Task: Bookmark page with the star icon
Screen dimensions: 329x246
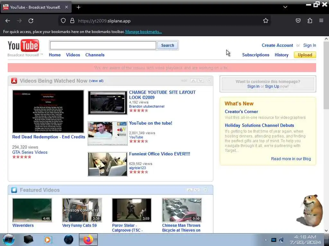Action: (266, 21)
